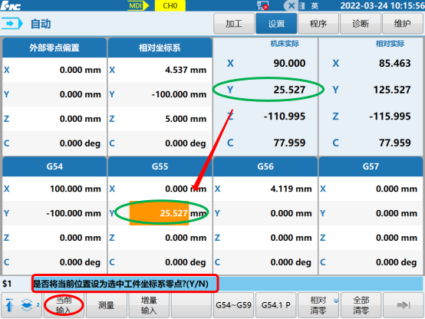Open the 诊断 tab
Screen dimensions: 425x319
[x=361, y=24]
